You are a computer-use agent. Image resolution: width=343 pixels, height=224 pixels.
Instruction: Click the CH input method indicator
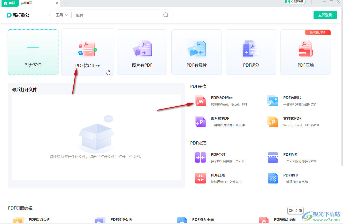pos(295,210)
